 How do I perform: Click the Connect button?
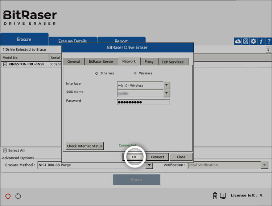click(157, 157)
